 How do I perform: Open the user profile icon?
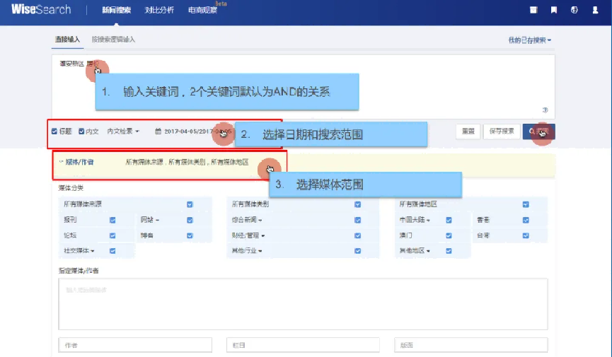(594, 11)
